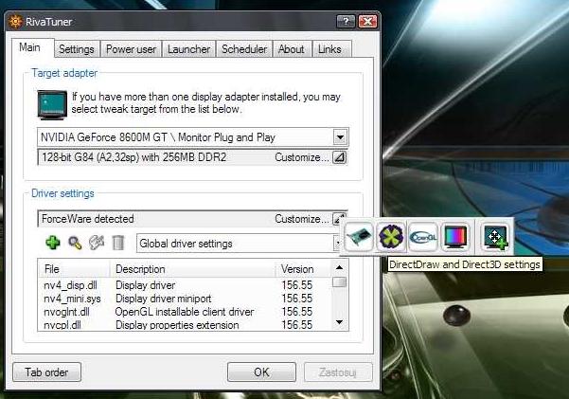Click the Version column header
This screenshot has height=399, width=569.
pos(303,269)
